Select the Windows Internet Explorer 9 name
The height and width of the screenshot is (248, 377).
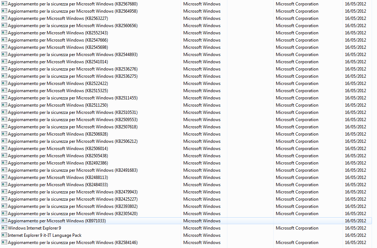[34, 228]
